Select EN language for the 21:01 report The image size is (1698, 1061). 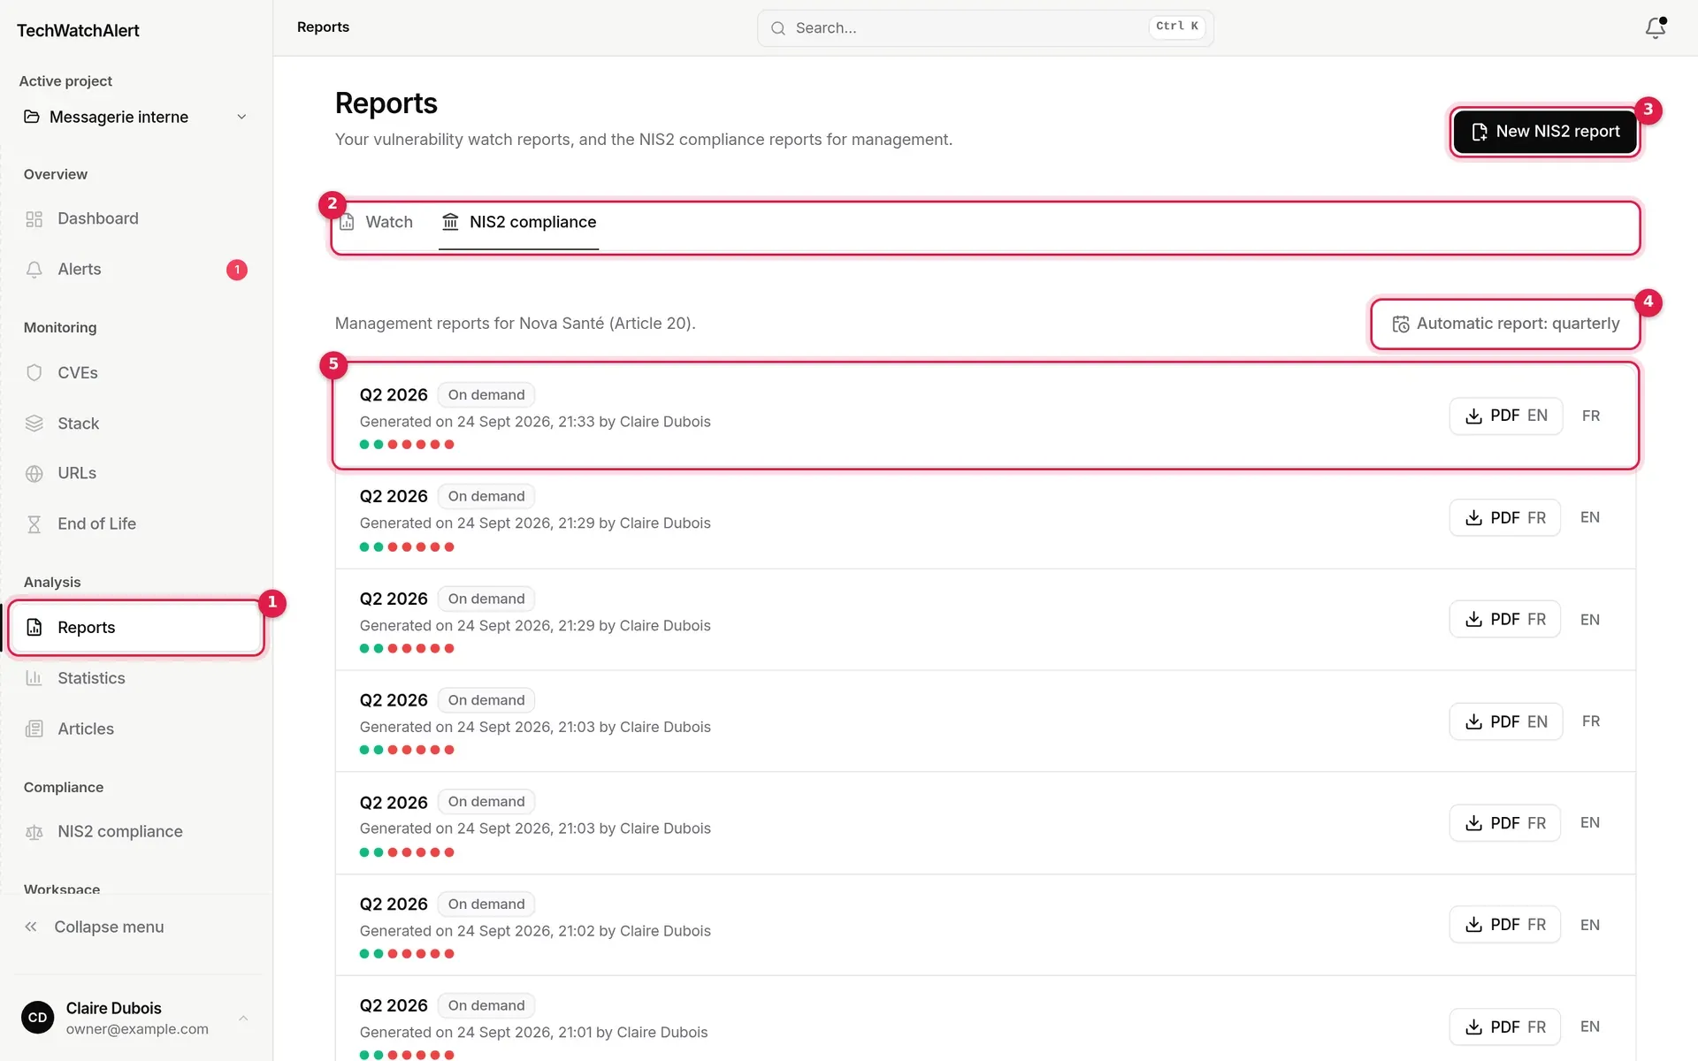1590,1027
